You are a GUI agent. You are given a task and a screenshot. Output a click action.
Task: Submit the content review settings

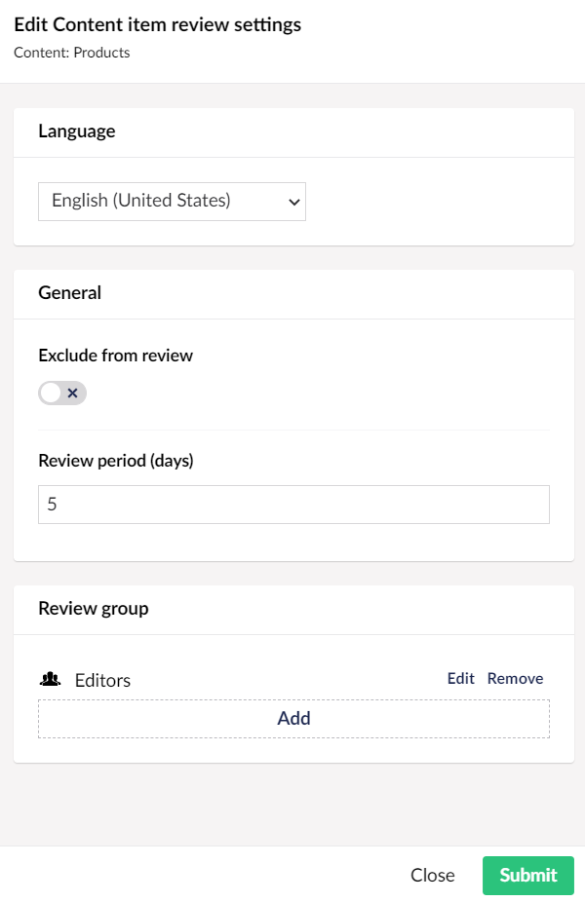pos(528,875)
